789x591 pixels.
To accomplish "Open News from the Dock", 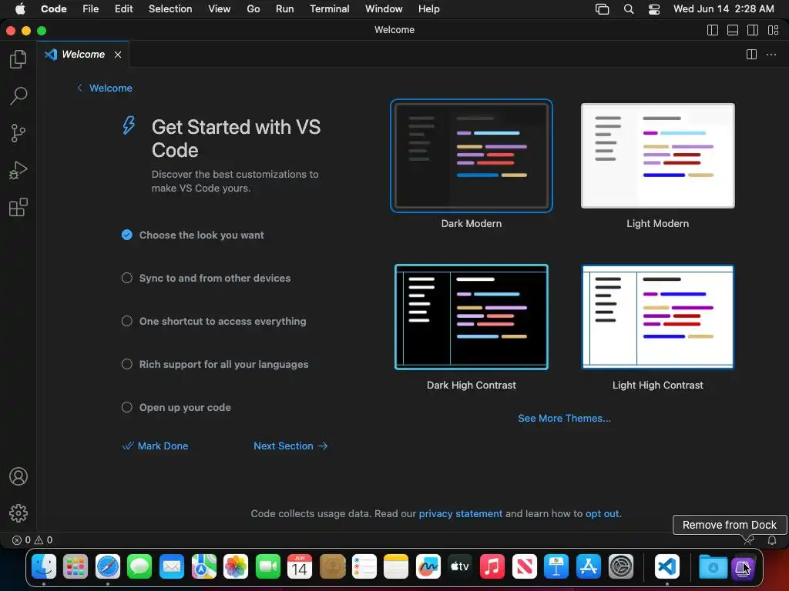I will 524,567.
